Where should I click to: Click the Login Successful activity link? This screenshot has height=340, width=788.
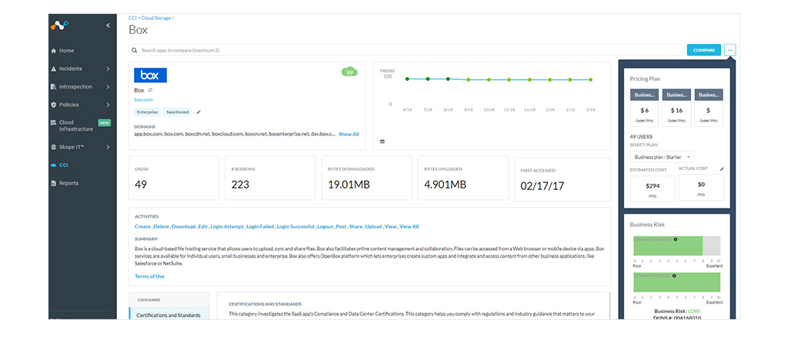coord(295,226)
